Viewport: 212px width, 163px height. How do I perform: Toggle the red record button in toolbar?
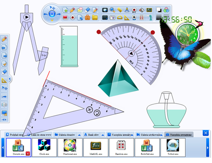point(73,18)
